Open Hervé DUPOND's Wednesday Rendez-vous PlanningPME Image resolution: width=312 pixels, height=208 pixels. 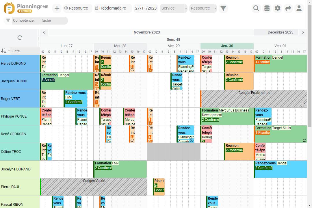coord(185,64)
